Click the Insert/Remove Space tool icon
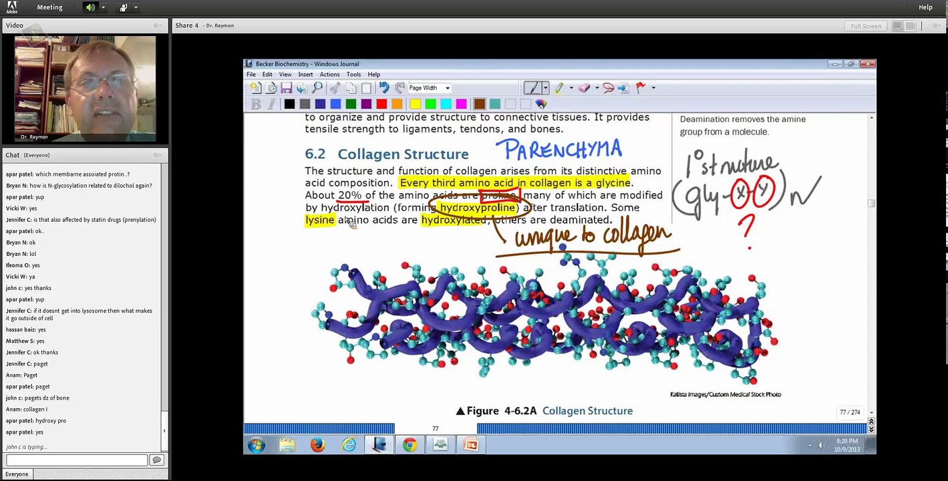This screenshot has width=948, height=481. tap(623, 88)
